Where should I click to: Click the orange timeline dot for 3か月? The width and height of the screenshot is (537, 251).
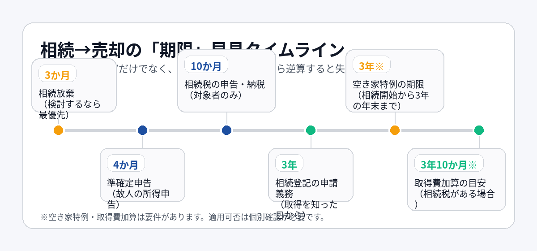58,130
